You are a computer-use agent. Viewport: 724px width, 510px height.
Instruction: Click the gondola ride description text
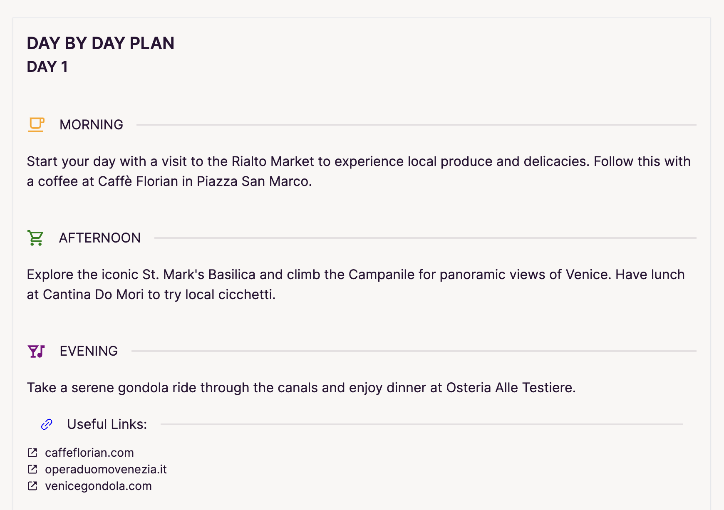[301, 388]
